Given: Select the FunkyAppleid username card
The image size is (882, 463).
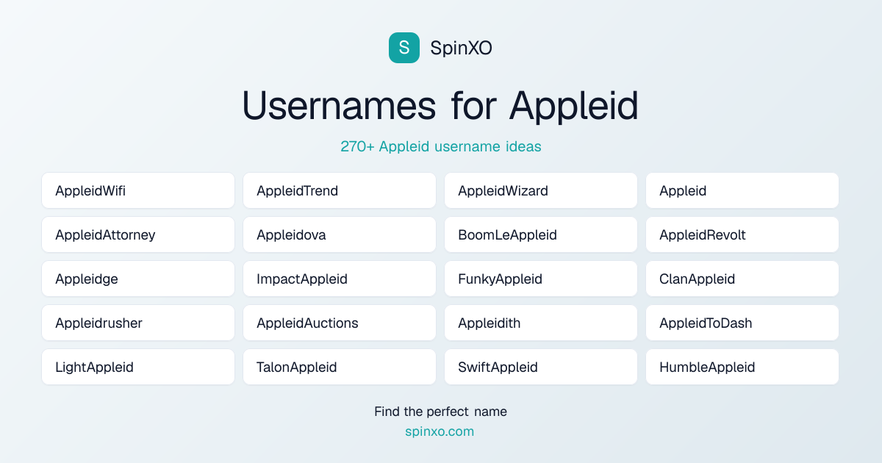Looking at the screenshot, I should click(x=541, y=279).
